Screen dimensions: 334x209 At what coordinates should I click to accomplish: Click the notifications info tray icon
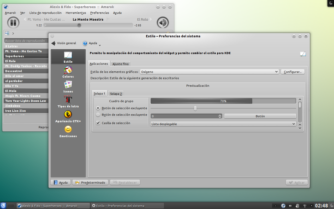point(276,206)
